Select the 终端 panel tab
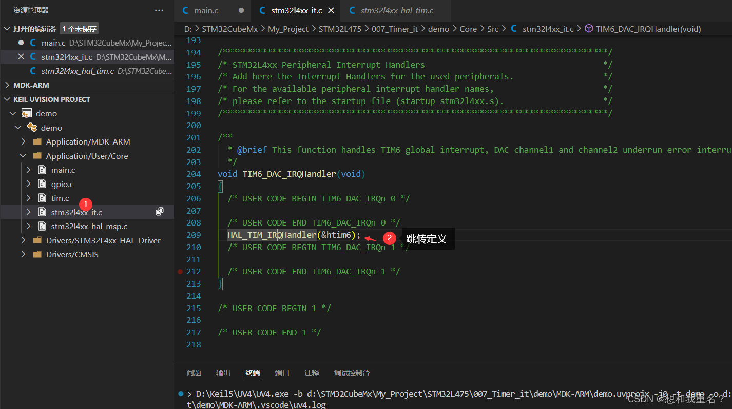This screenshot has height=409, width=732. click(x=253, y=373)
